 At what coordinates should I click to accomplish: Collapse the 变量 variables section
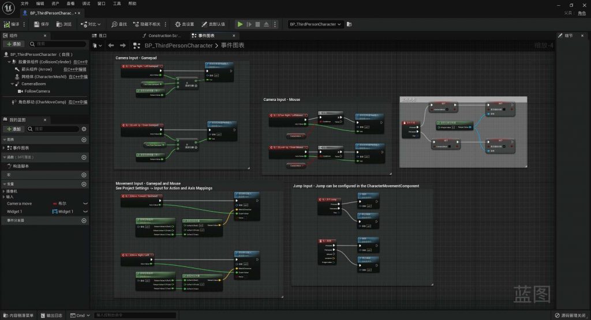point(5,184)
